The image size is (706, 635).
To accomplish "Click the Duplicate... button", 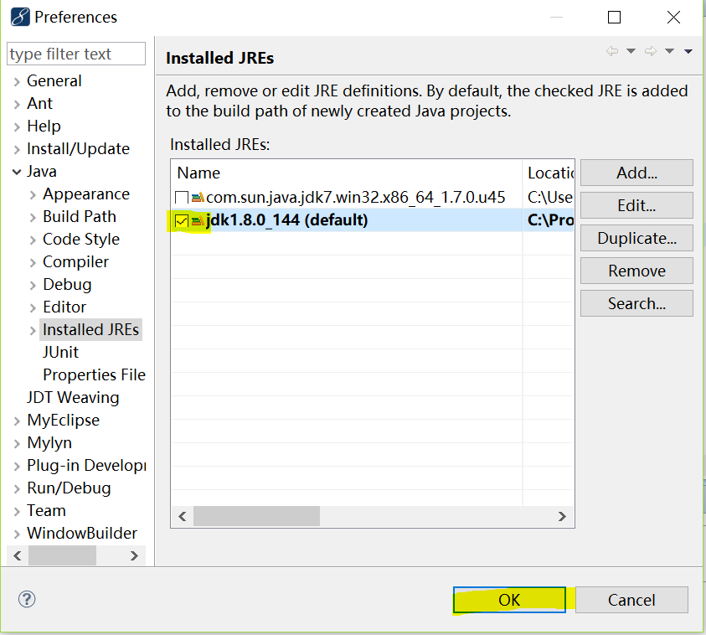I will [x=636, y=238].
